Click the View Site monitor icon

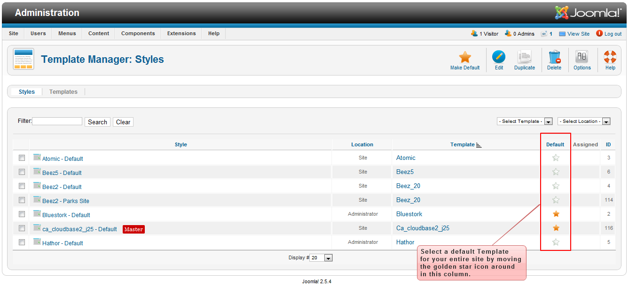(562, 34)
